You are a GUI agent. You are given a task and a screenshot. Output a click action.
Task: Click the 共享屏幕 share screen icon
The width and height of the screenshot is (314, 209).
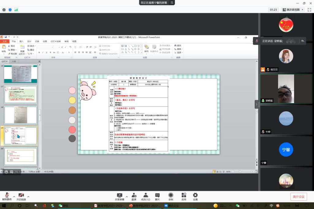(119, 196)
